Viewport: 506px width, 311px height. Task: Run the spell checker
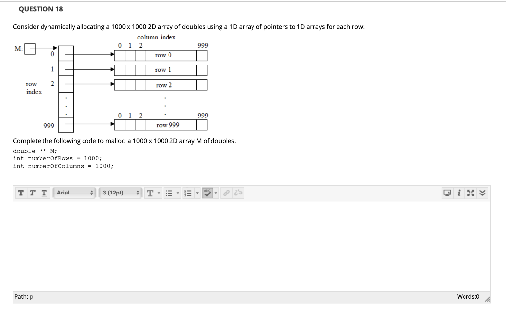[x=208, y=193]
